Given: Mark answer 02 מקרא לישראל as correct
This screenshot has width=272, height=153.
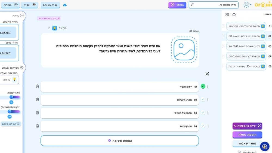Looking at the screenshot, I should pos(203,100).
